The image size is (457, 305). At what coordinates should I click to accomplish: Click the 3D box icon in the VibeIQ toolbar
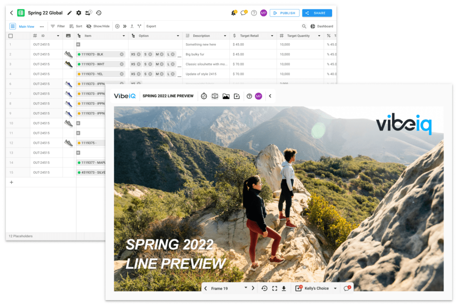[x=215, y=96]
